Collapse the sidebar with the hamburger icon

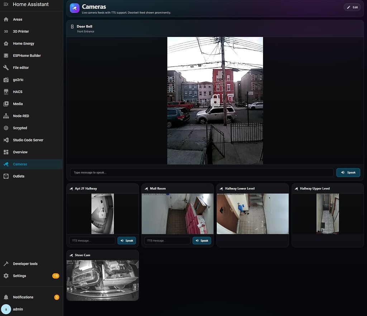tap(5, 4)
